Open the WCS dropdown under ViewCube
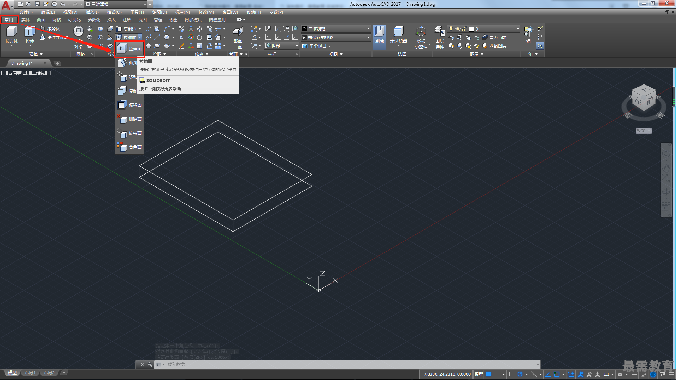Screen dimensions: 676x380 644,131
